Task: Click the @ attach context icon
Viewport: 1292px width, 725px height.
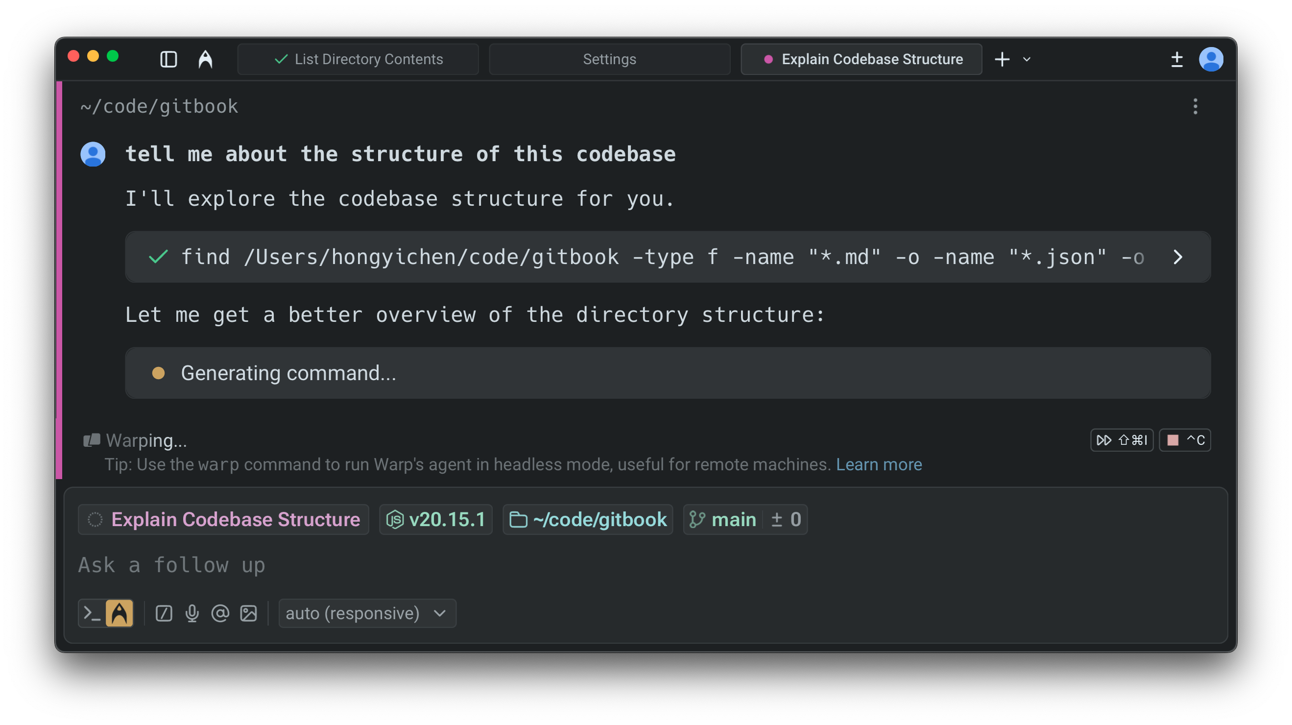Action: click(x=220, y=613)
